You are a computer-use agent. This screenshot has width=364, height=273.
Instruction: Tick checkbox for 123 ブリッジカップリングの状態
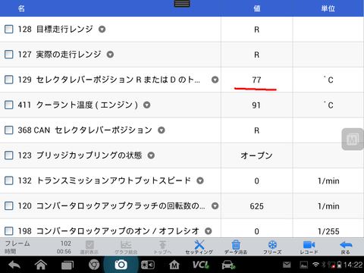tap(9, 155)
